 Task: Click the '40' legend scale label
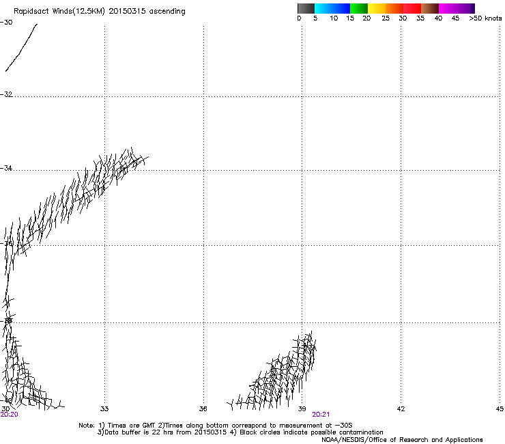point(438,18)
